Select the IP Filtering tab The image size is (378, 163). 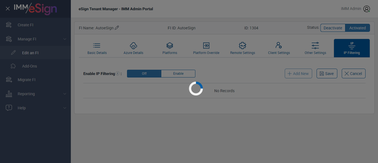352,48
